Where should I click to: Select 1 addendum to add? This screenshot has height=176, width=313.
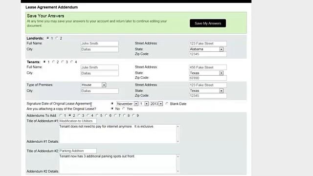61,115
